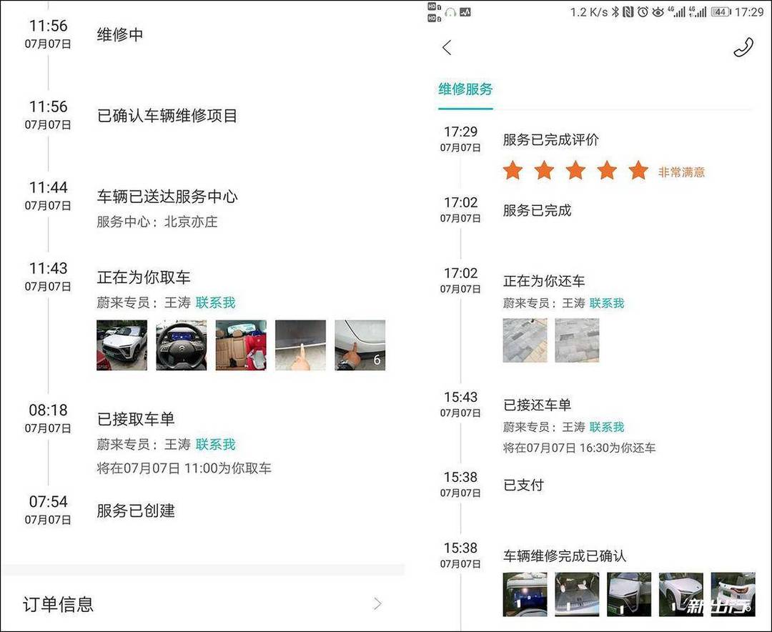Screen dimensions: 772x632
Task: Tap the alarm clock status icon
Action: [643, 12]
